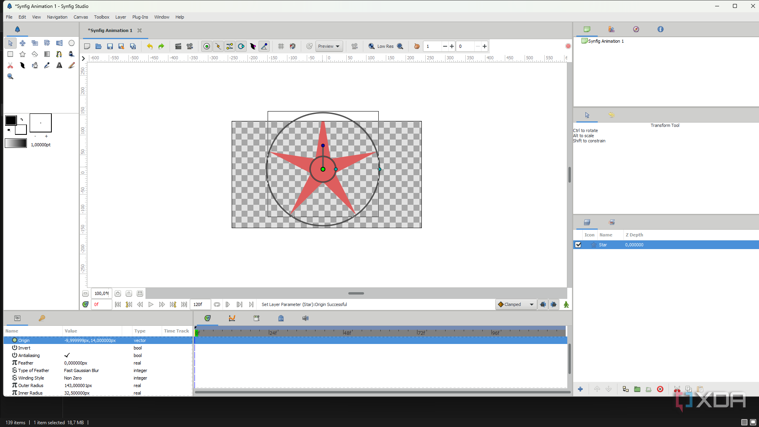Switch to the Synfig Animation 1 tab
The width and height of the screenshot is (759, 427).
(x=110, y=30)
